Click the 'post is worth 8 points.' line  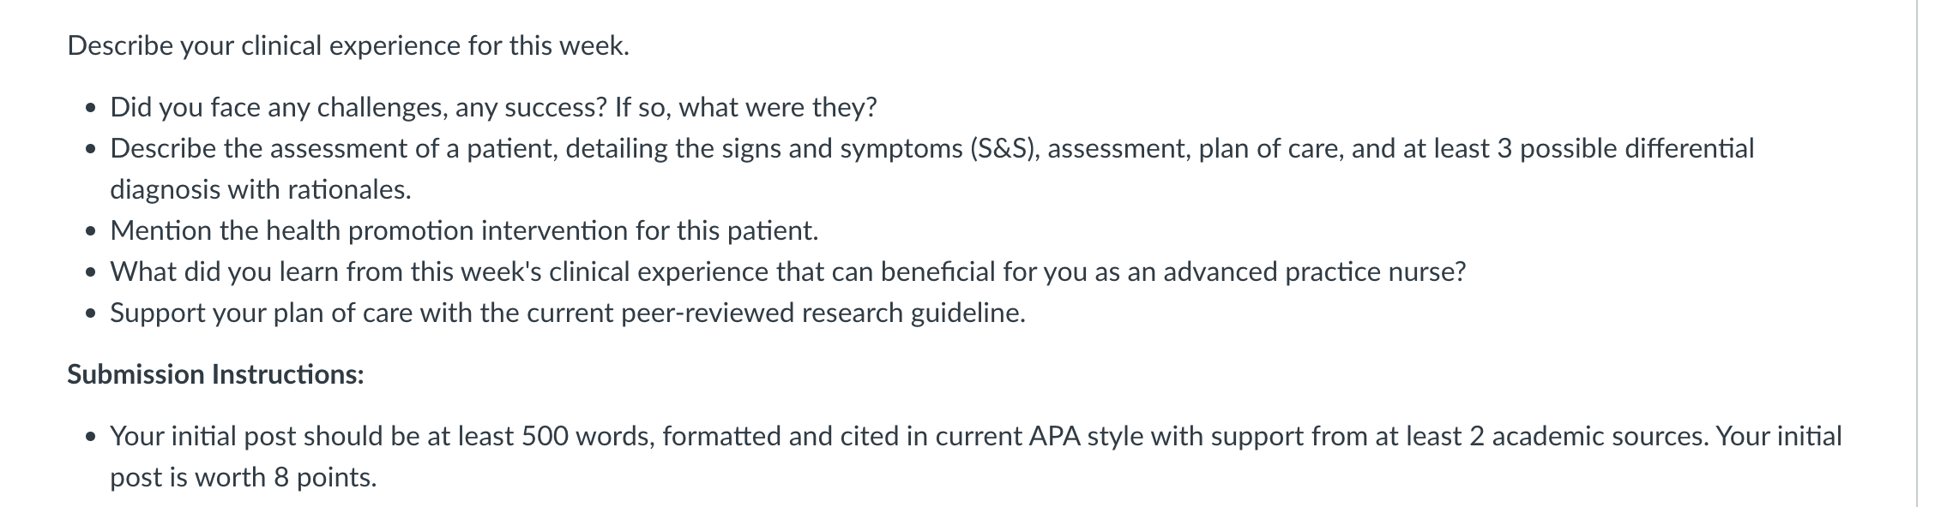click(244, 477)
